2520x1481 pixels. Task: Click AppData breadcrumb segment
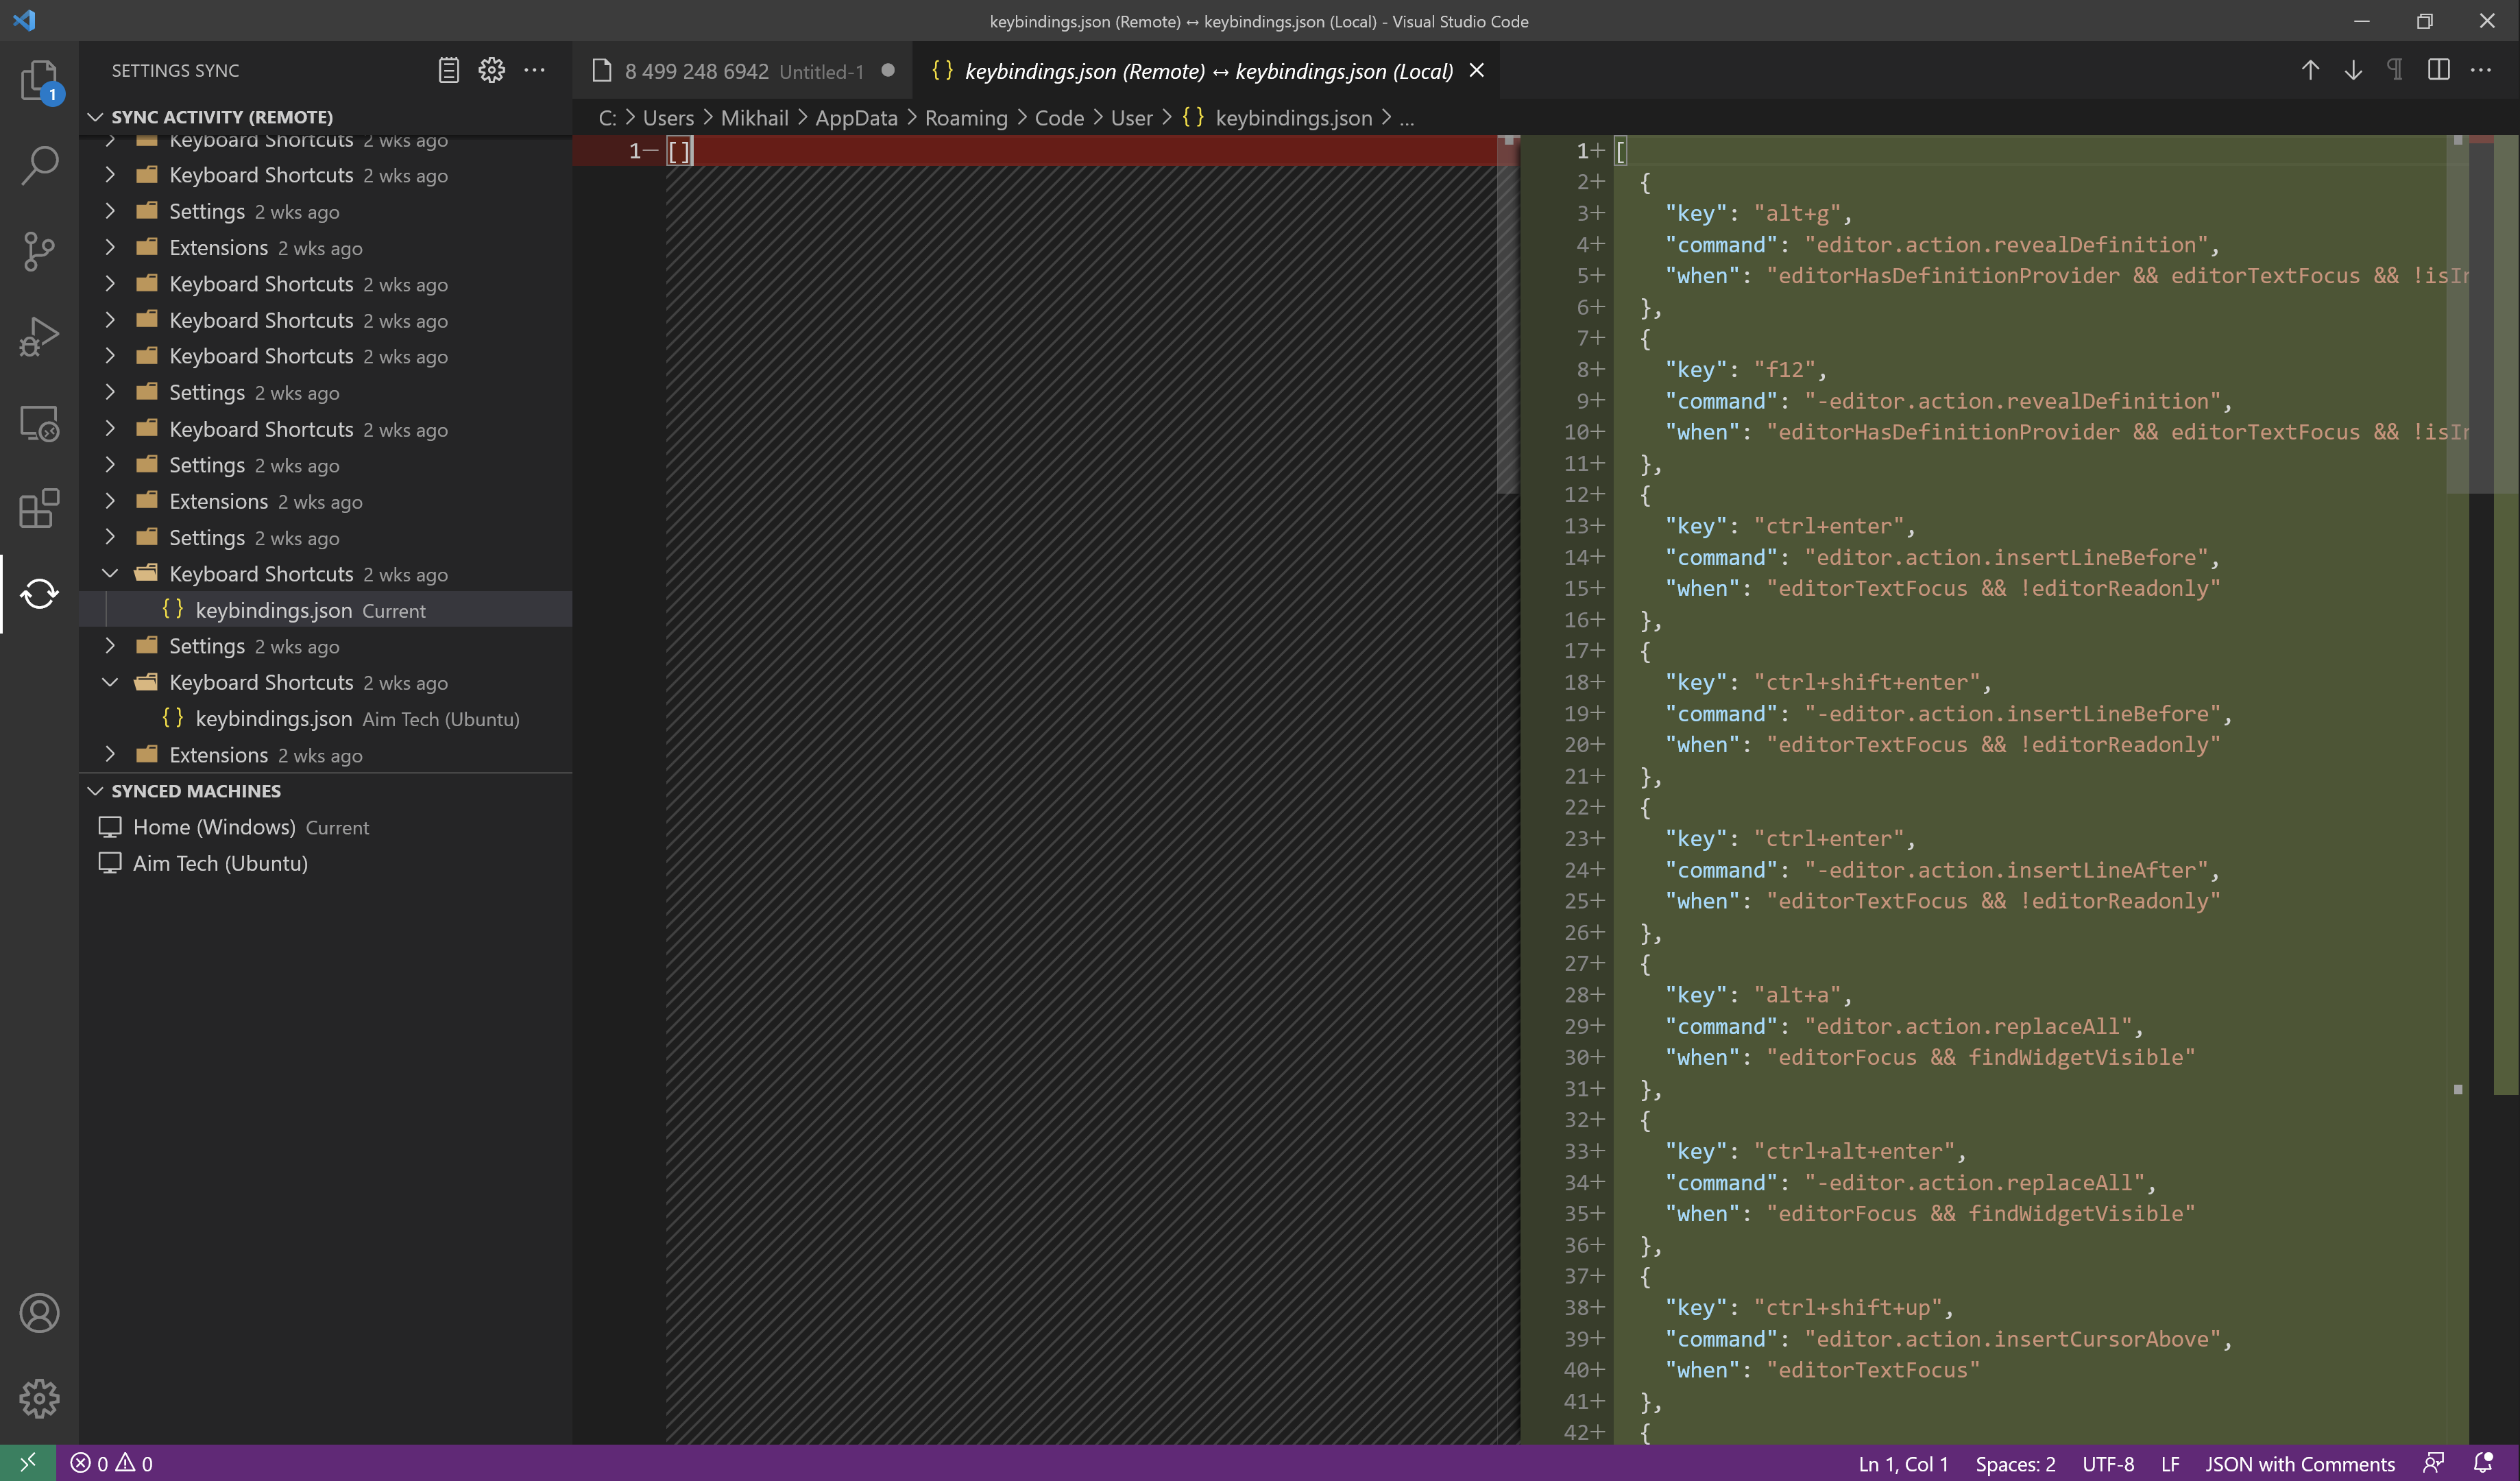[x=856, y=118]
